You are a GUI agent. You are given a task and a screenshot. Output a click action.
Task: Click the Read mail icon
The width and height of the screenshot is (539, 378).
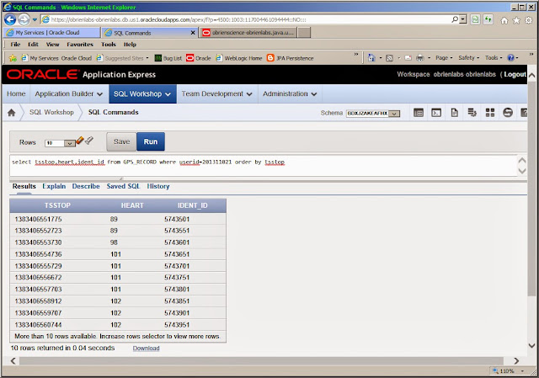[408, 58]
